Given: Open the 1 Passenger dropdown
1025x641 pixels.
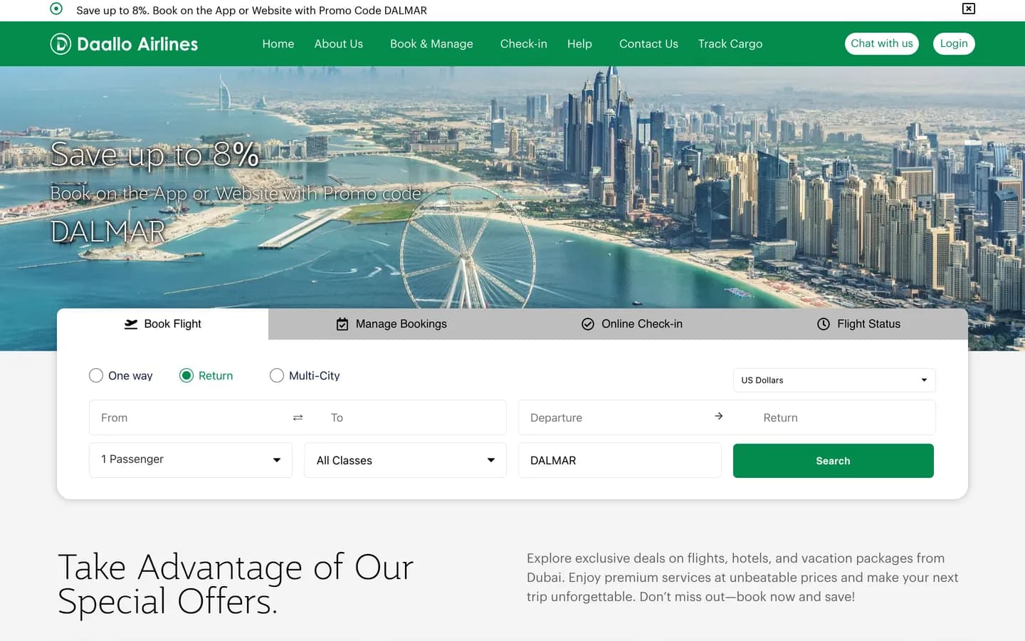Looking at the screenshot, I should click(x=191, y=460).
